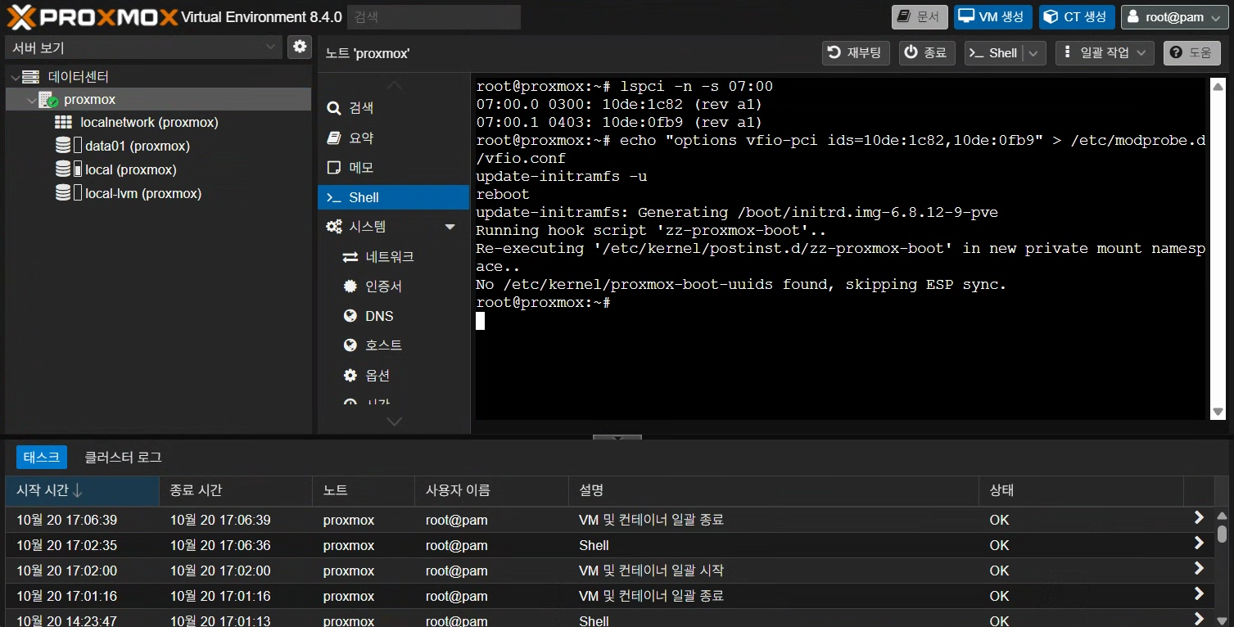Select local-lvm (proxmox) storage
The image size is (1234, 627).
[x=143, y=194]
